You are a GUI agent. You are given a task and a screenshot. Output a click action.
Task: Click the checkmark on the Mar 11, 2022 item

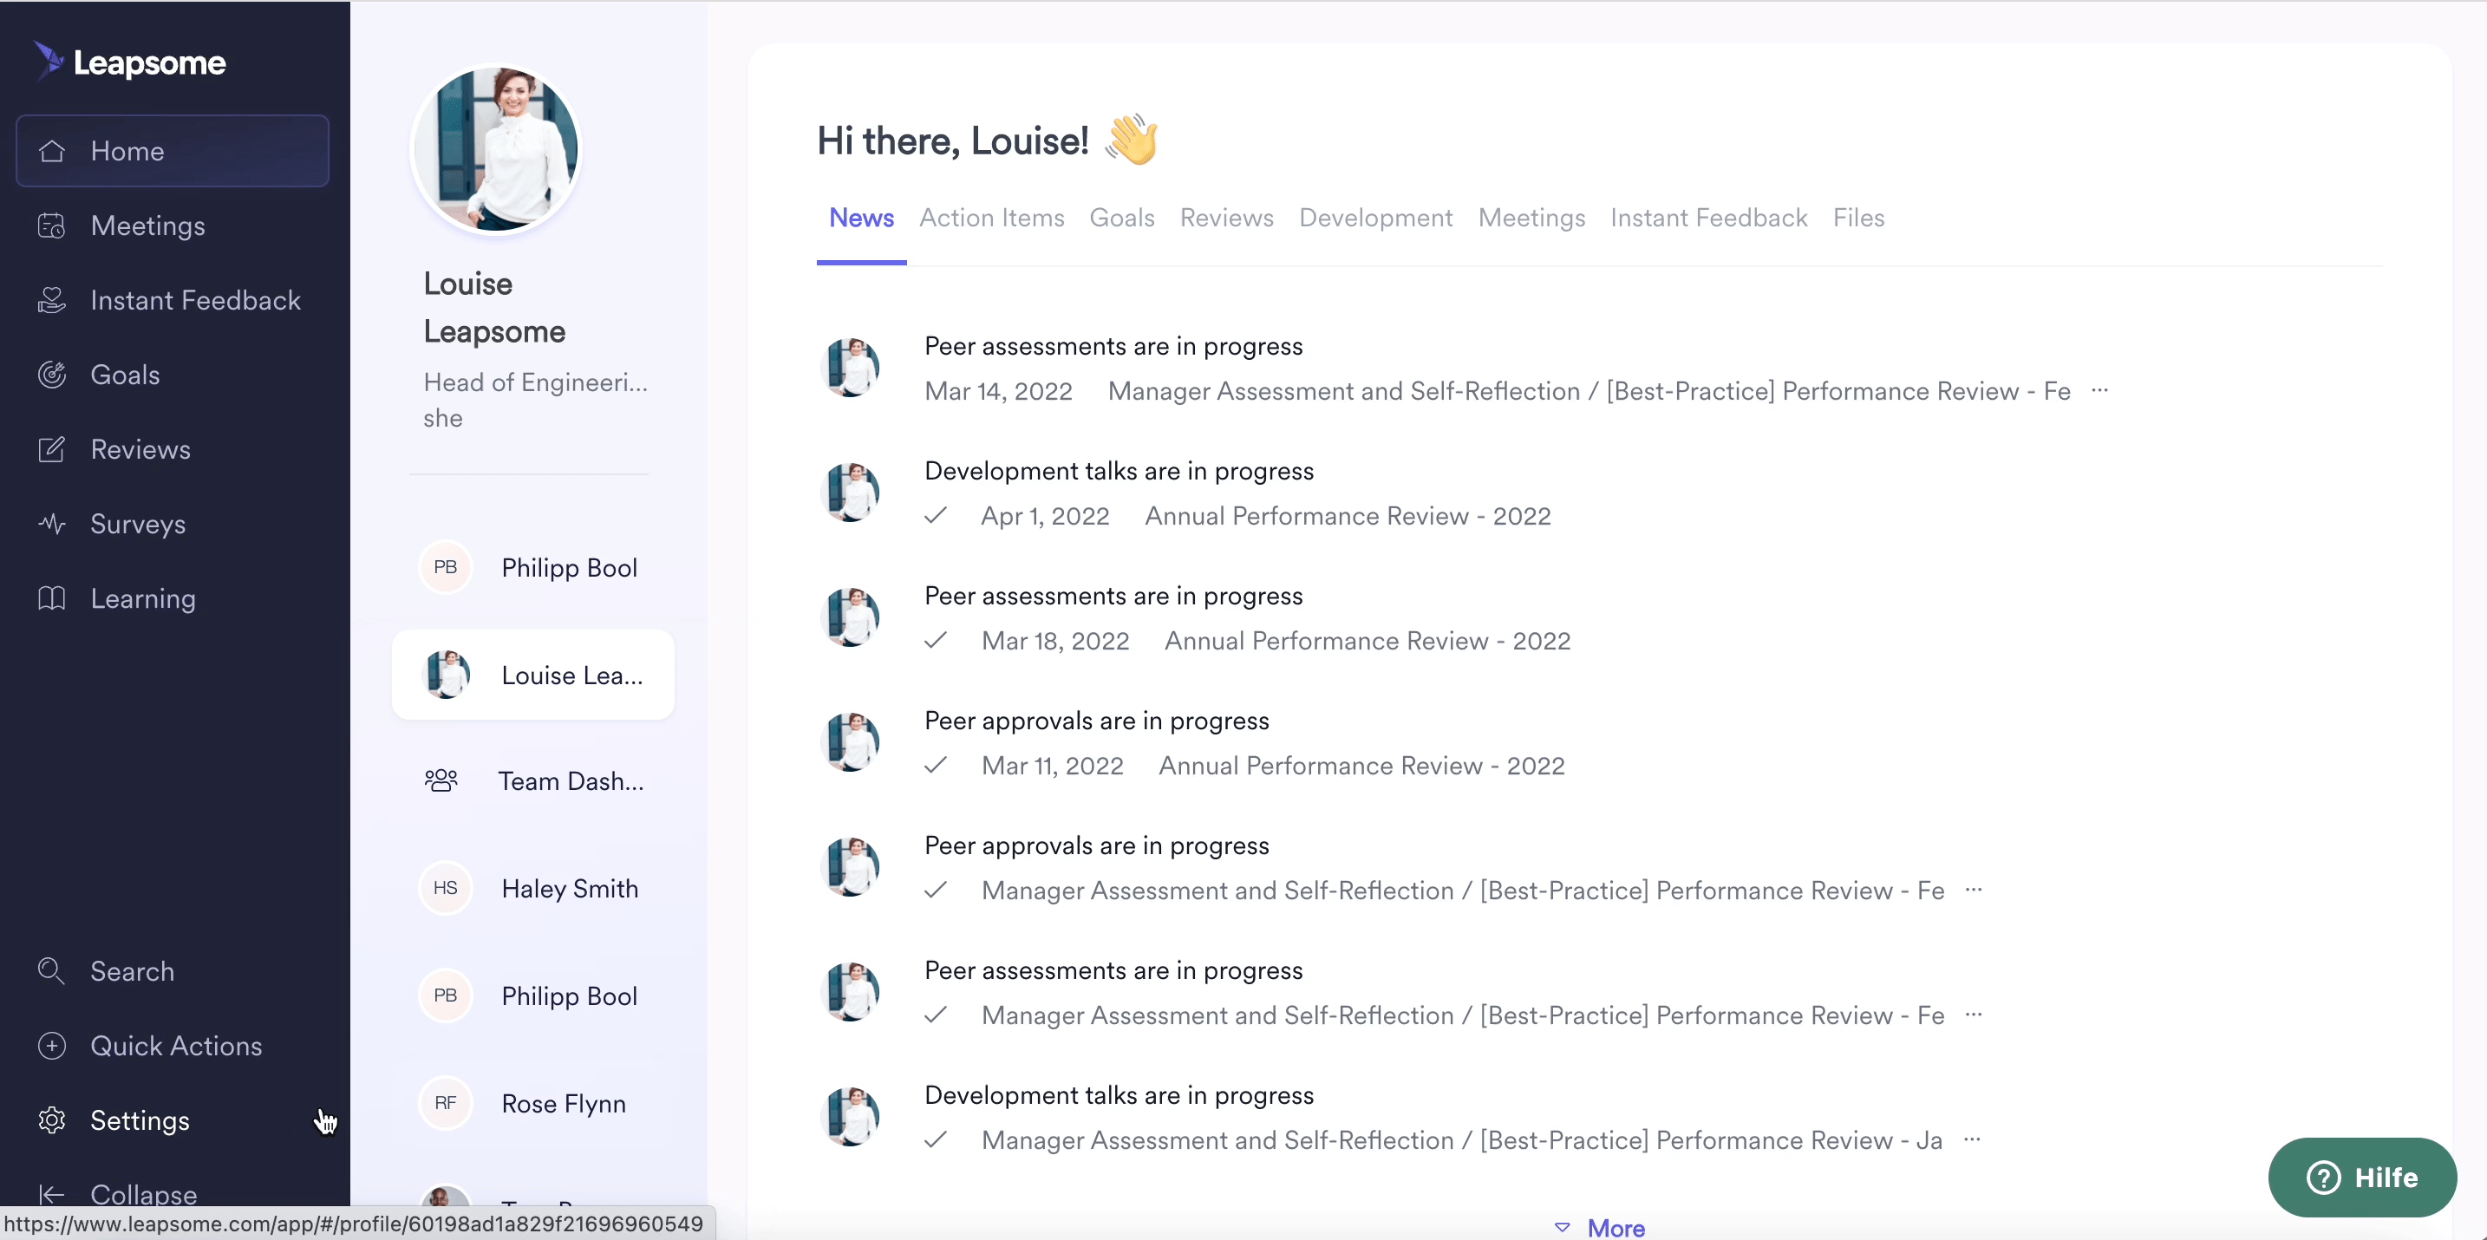pyautogui.click(x=936, y=765)
